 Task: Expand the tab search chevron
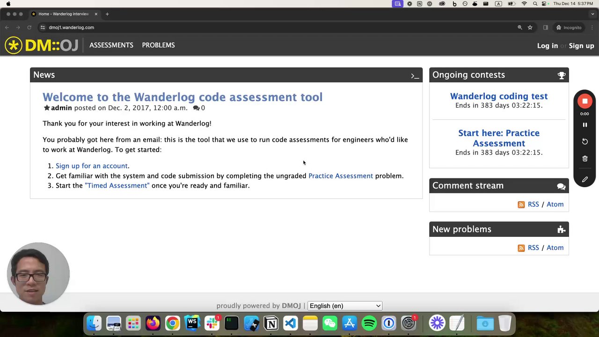592,14
